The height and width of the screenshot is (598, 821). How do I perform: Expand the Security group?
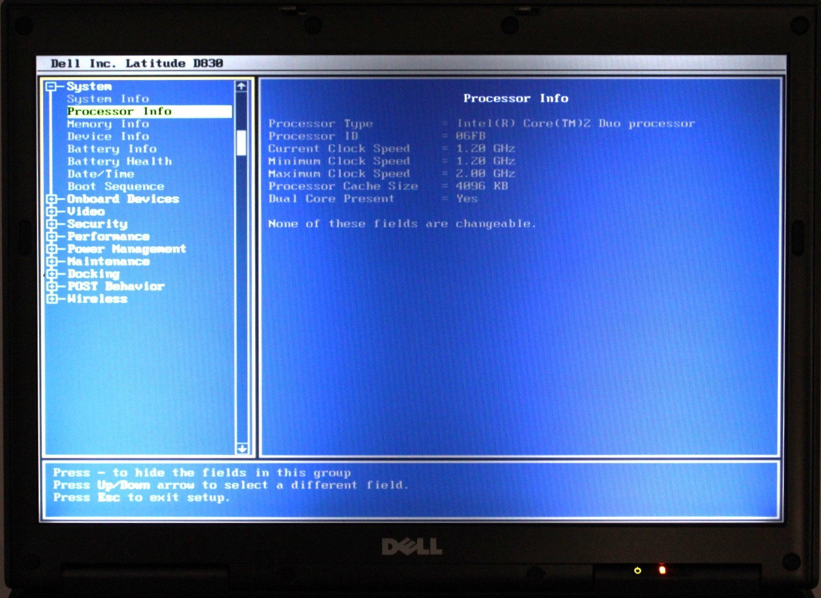[52, 224]
